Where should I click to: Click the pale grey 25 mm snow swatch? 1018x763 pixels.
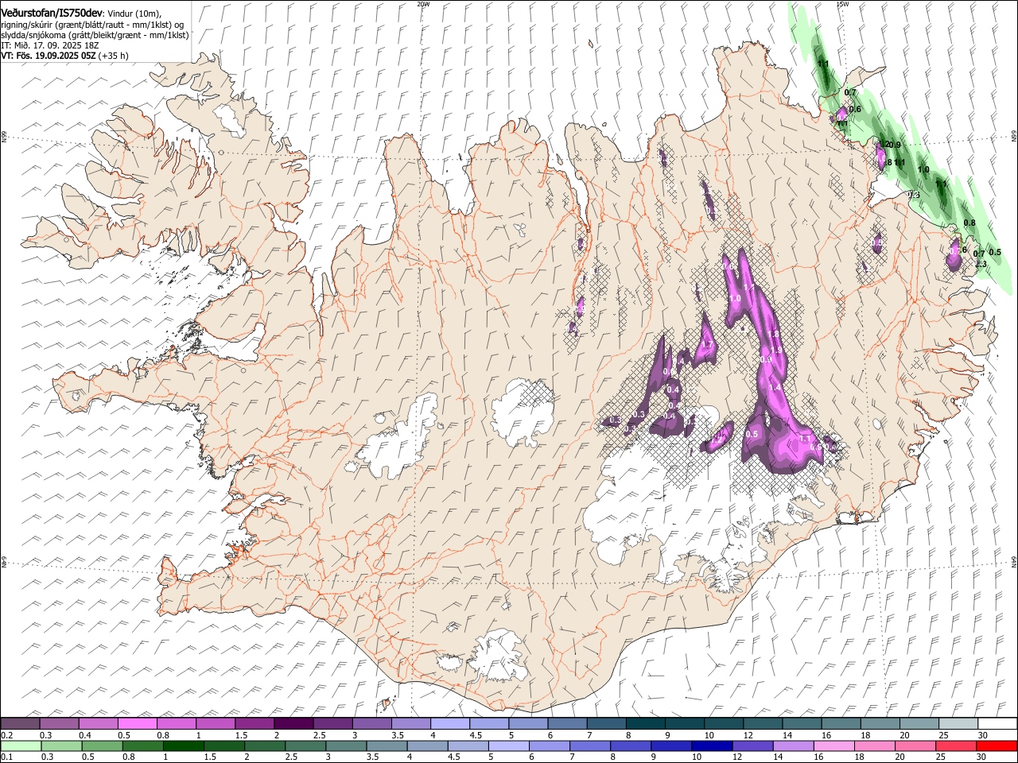tap(958, 723)
